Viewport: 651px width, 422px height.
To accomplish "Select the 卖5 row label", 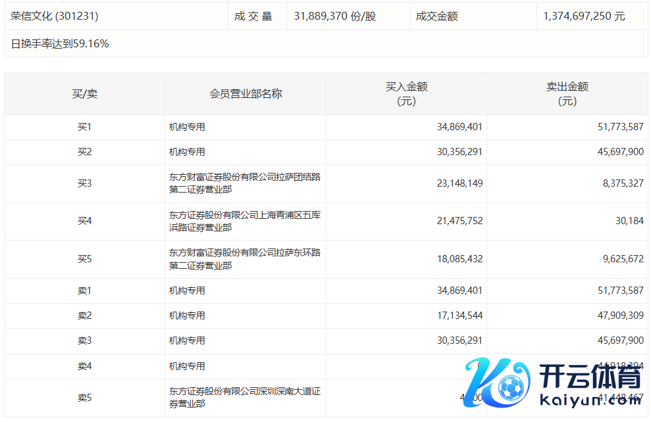I will click(84, 398).
